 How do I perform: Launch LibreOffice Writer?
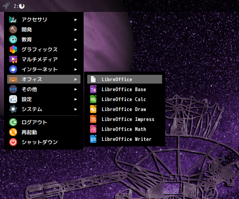click(125, 139)
